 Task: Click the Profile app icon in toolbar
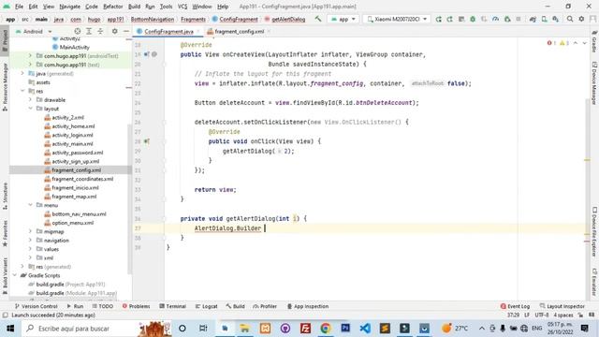pos(495,19)
